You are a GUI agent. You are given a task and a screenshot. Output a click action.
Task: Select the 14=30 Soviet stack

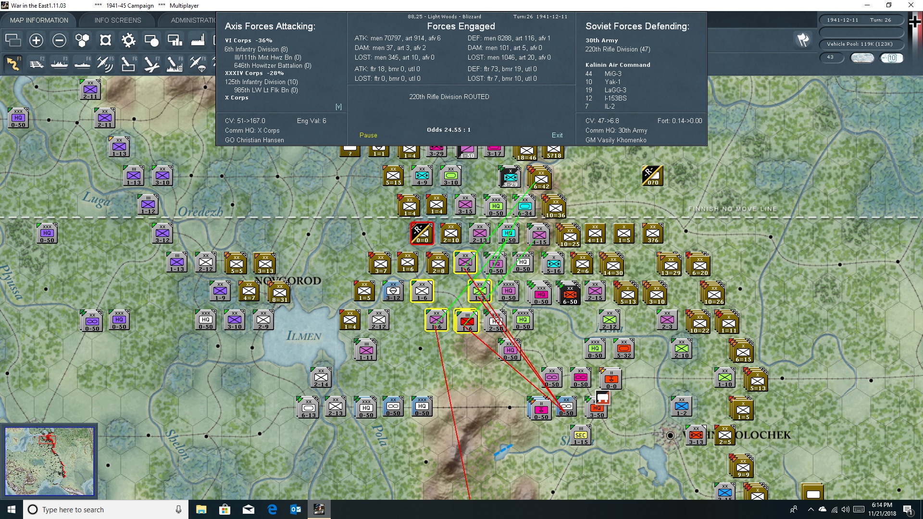pos(612,265)
